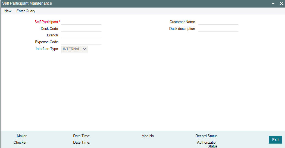Screen dimensions: 285x148
Task: Click the Desk description label
Action: click(x=182, y=29)
